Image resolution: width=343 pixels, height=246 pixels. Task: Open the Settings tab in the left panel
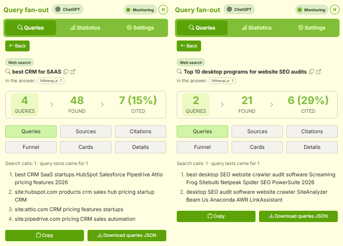point(140,28)
